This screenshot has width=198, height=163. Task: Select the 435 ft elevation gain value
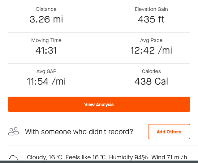pyautogui.click(x=151, y=19)
